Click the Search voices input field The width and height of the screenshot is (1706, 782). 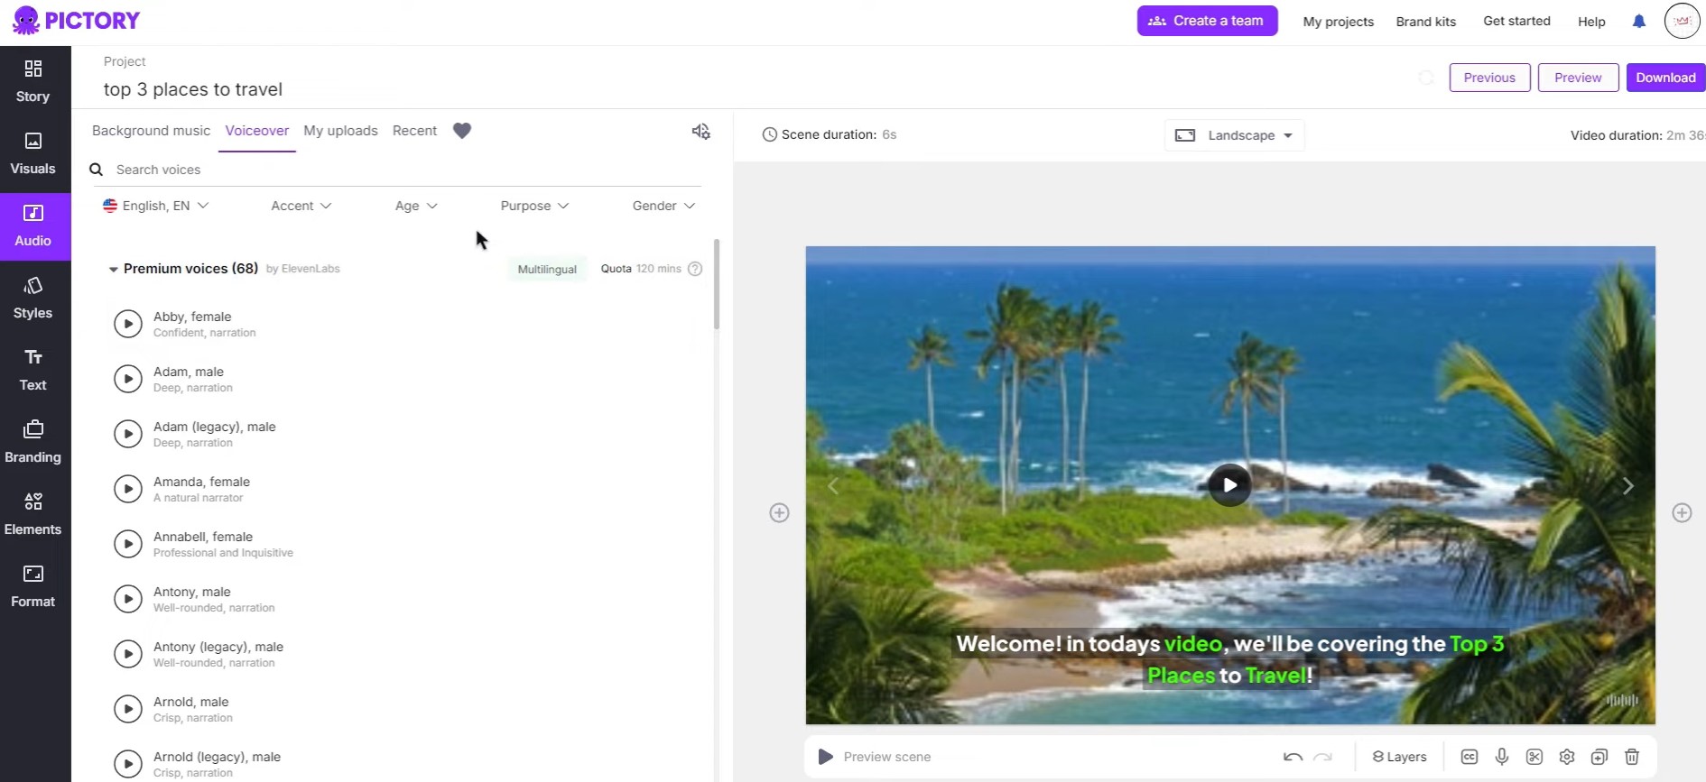pyautogui.click(x=397, y=170)
